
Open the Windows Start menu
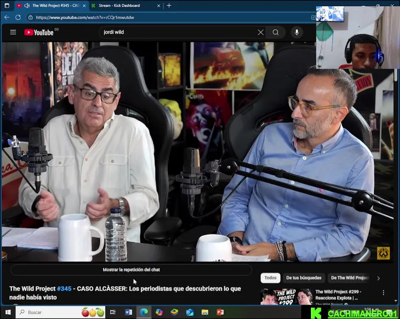pos(8,312)
